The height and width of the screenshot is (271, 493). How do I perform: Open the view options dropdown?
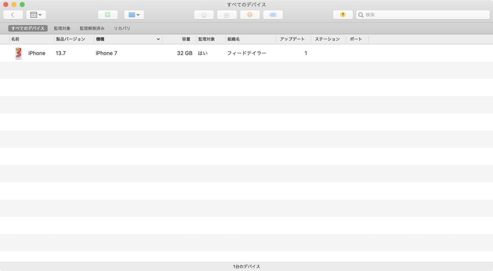(36, 15)
